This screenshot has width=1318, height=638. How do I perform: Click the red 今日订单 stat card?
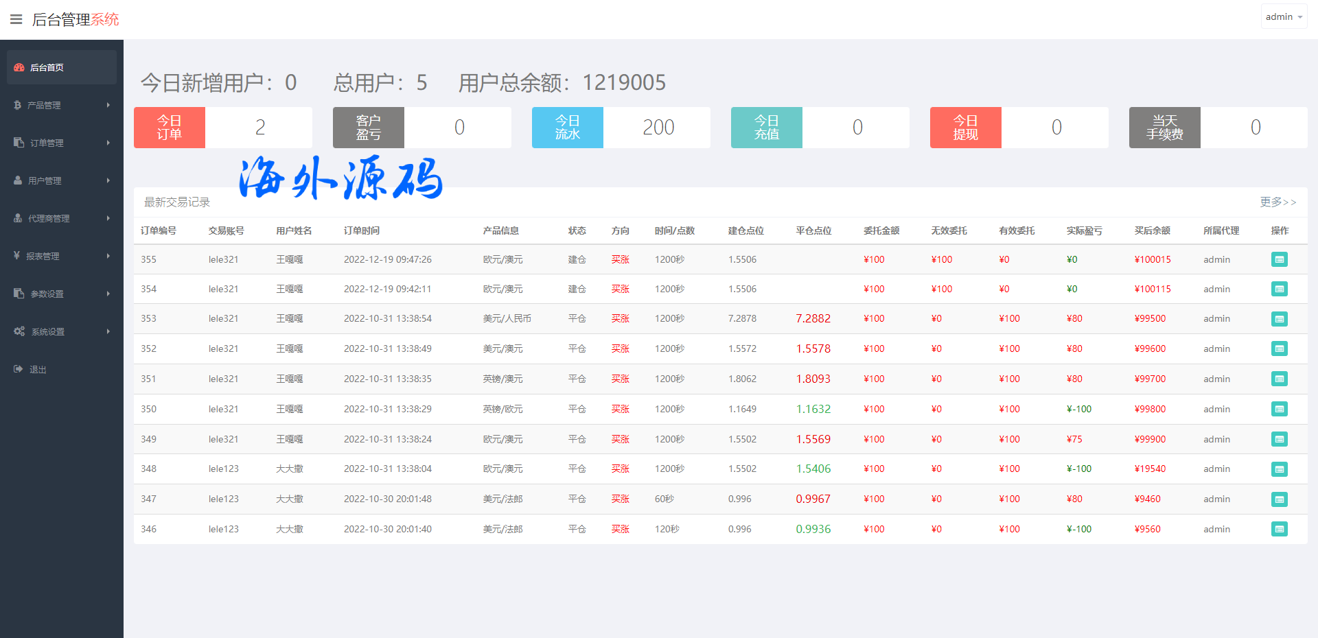coord(170,128)
